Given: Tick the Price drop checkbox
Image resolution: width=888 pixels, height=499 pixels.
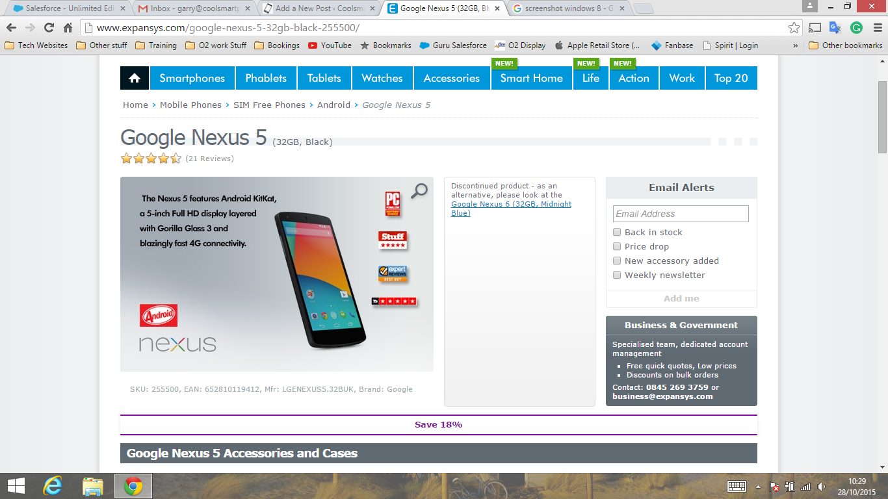Looking at the screenshot, I should click(x=617, y=246).
